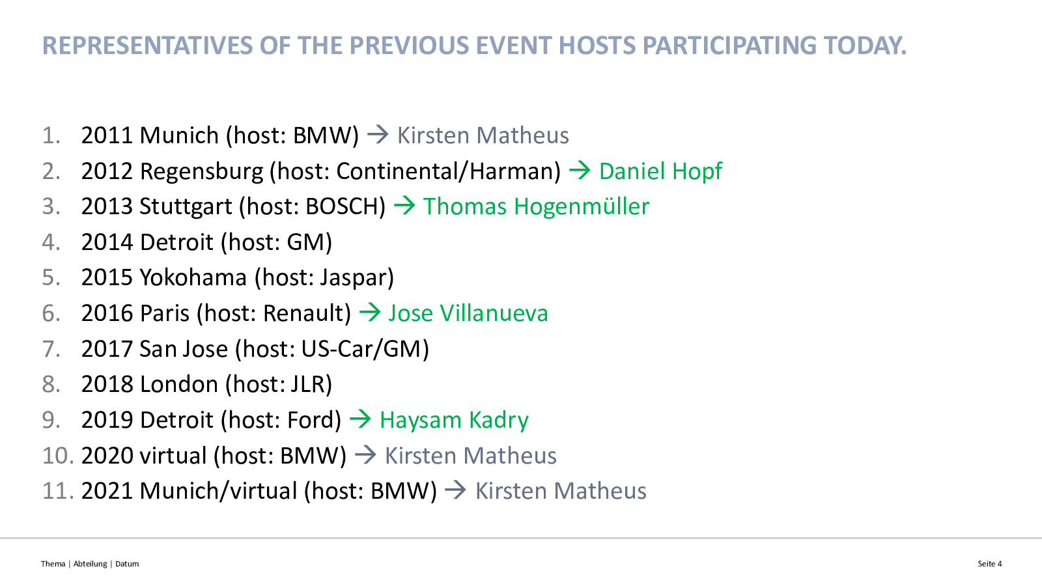The height and width of the screenshot is (586, 1042).
Task: Select the 2015 Yokohama (host: Jaspar) line
Action: 218,278
